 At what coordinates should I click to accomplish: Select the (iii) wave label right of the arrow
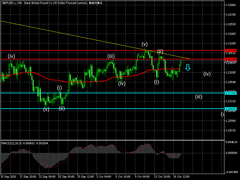pyautogui.click(x=198, y=97)
